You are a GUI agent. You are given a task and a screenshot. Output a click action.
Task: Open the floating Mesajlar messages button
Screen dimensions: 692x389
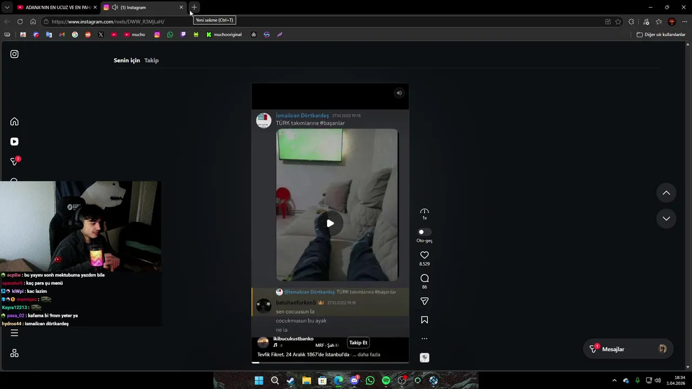coord(628,349)
